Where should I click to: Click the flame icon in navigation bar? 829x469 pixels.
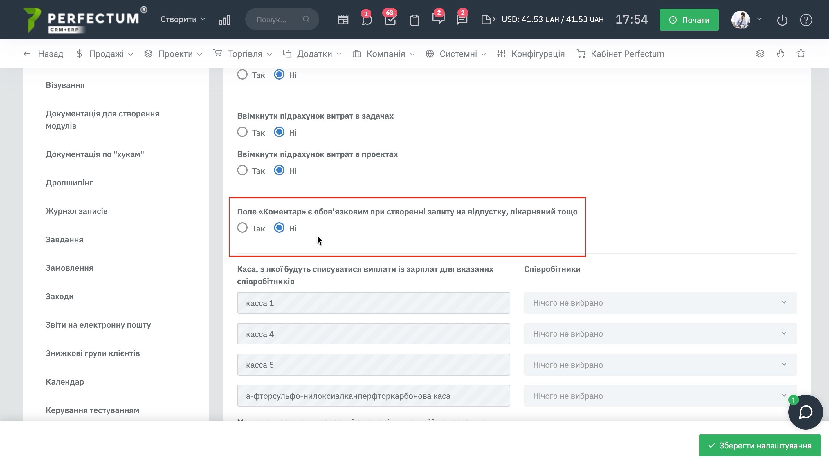(x=781, y=53)
